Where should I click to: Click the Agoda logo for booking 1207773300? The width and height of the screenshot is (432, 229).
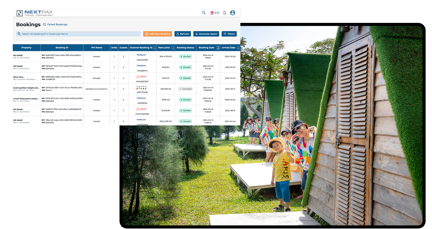141,87
